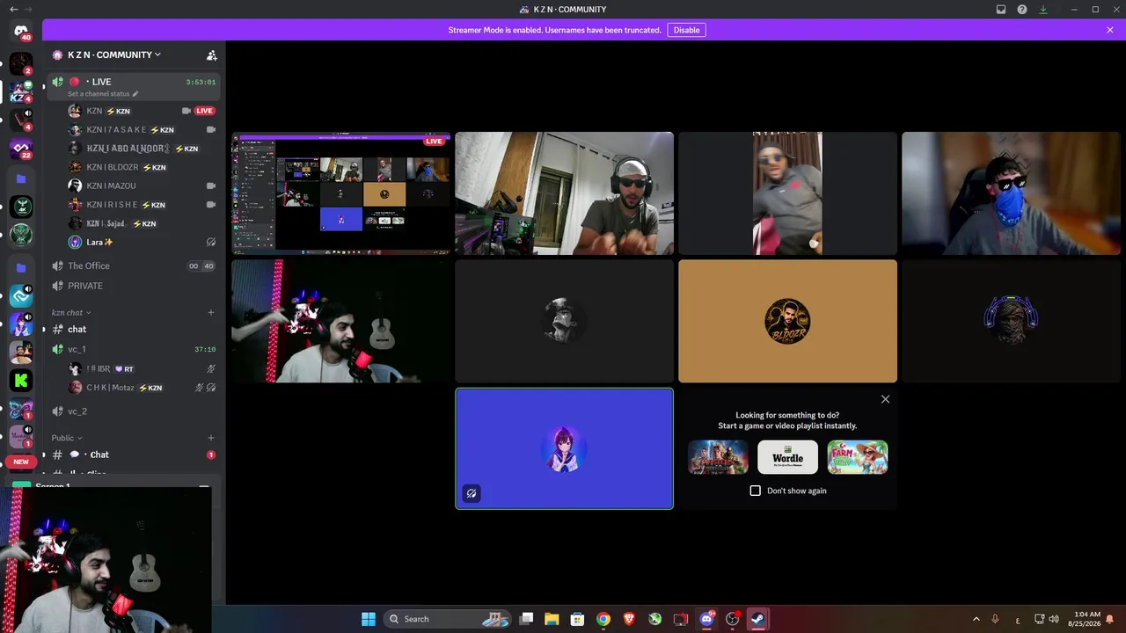Launch the Wordle activity
Screen dimensions: 1126x633
pyautogui.click(x=787, y=457)
